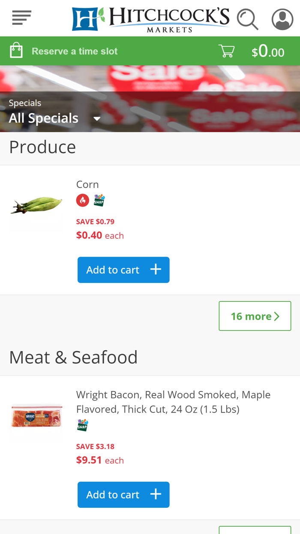
Task: Click the SNAP badge under Corn
Action: pos(99,200)
